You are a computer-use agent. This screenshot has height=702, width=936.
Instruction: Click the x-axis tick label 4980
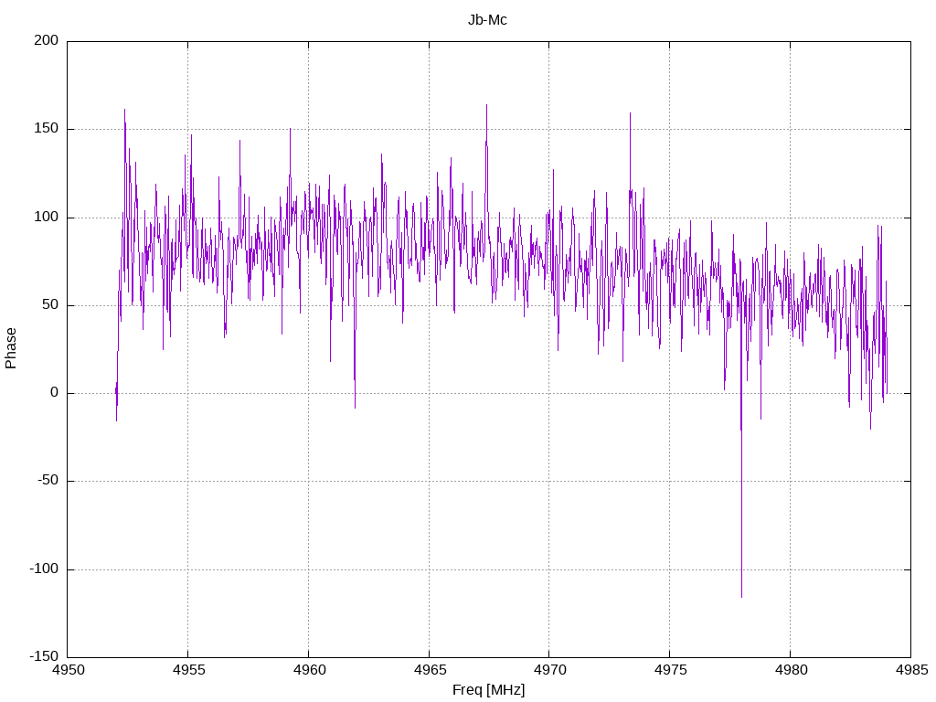[791, 670]
